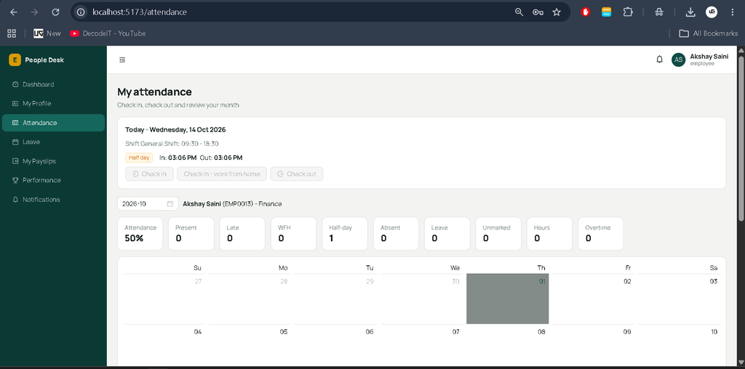Click Check in - work from home button

click(x=222, y=174)
